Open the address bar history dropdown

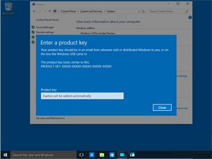click(139, 12)
